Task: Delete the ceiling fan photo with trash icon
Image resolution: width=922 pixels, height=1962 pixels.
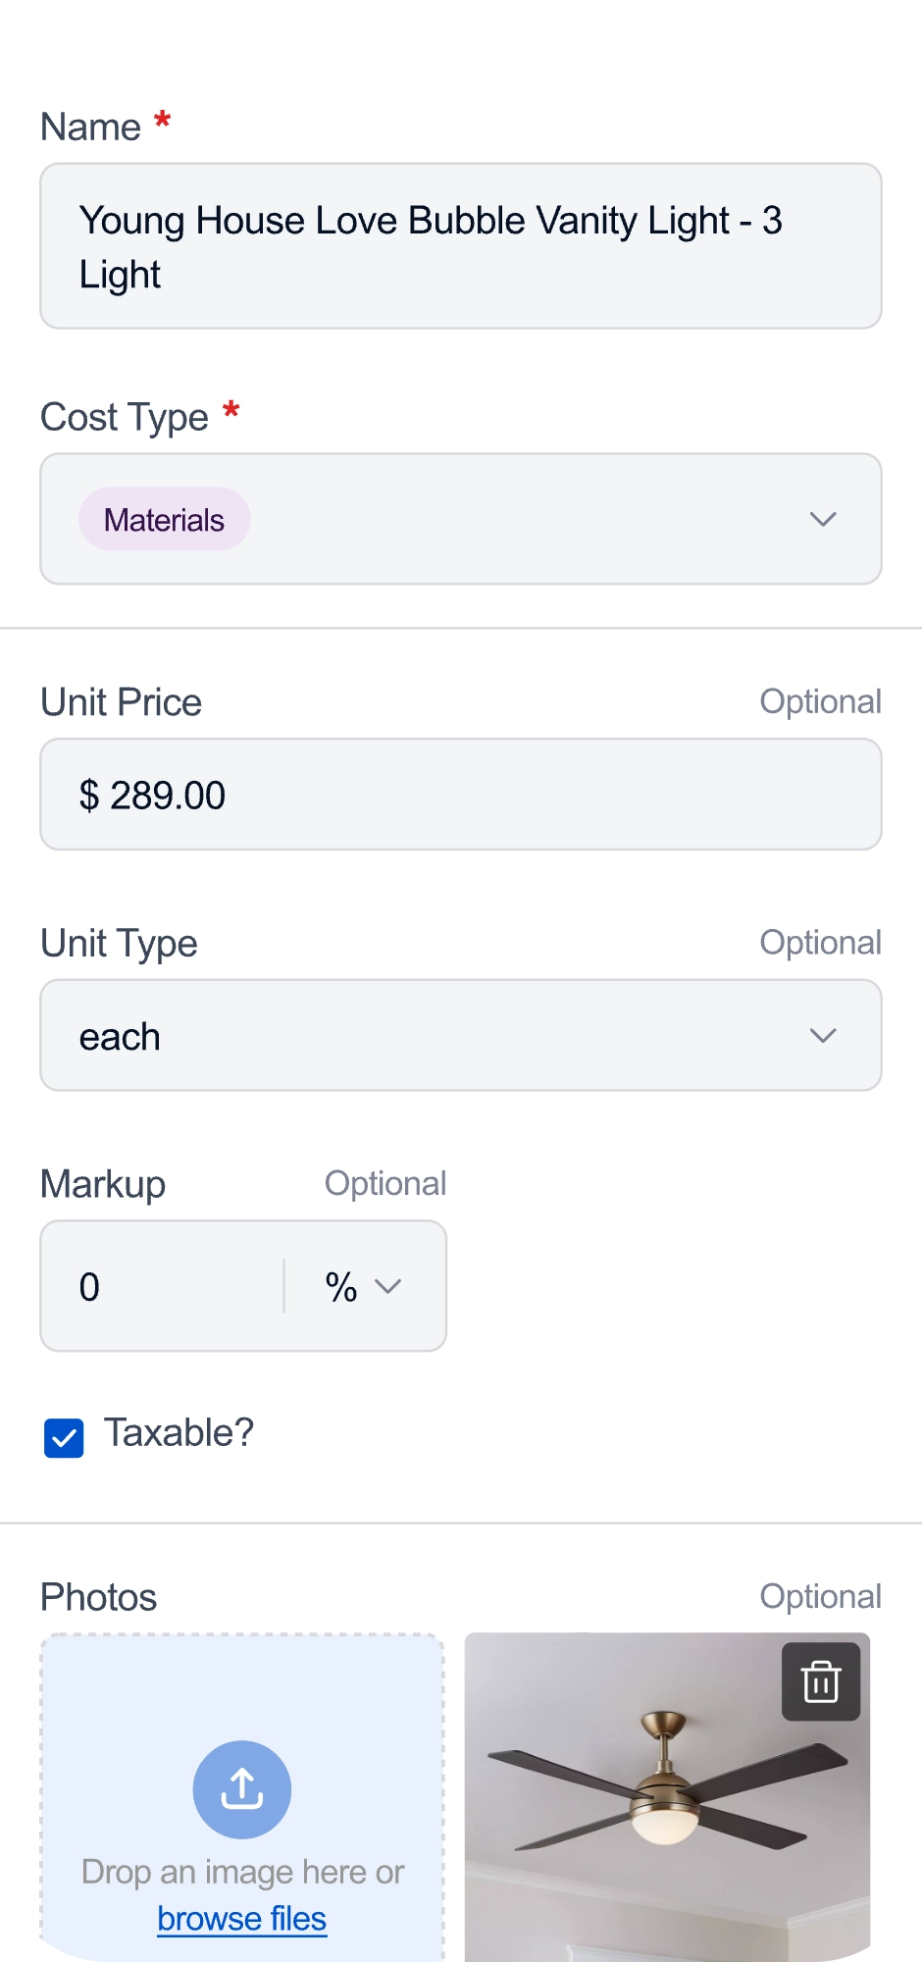Action: click(821, 1681)
